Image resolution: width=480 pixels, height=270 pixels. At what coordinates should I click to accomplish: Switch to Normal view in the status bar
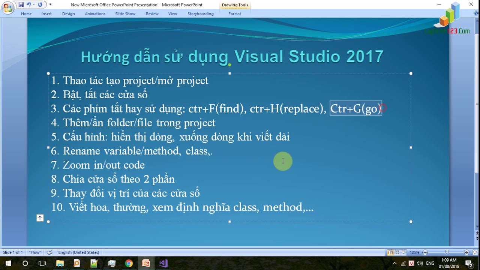390,252
